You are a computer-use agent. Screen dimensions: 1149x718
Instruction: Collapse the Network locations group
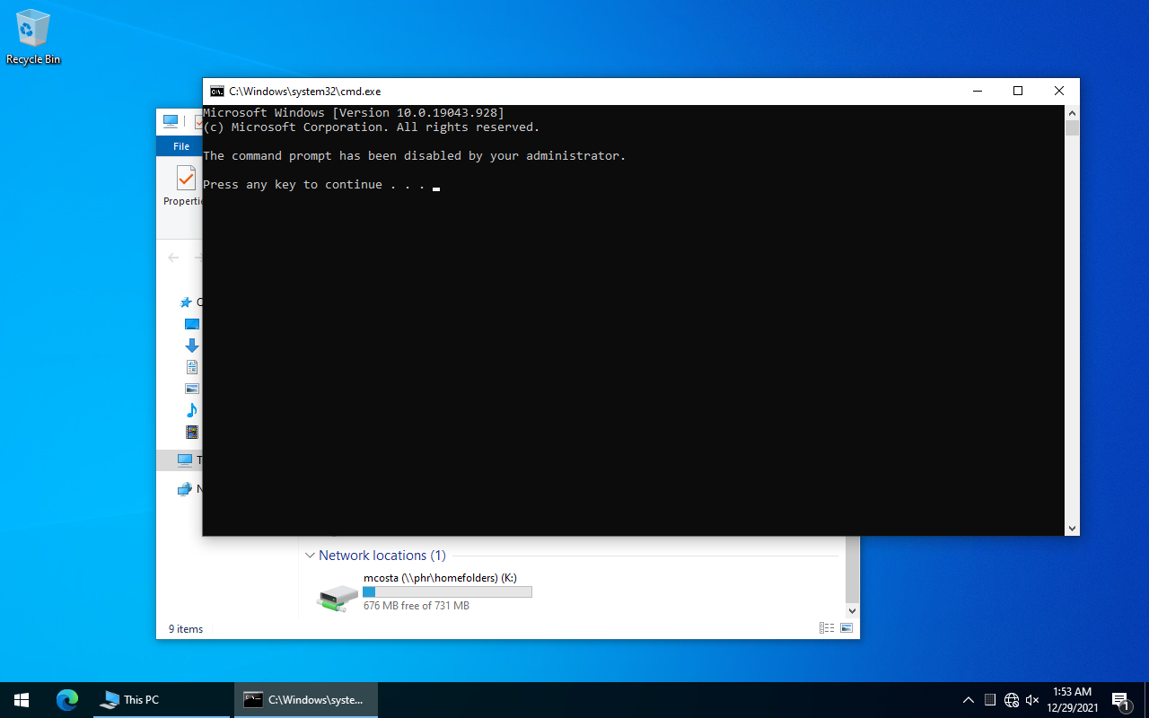point(310,556)
